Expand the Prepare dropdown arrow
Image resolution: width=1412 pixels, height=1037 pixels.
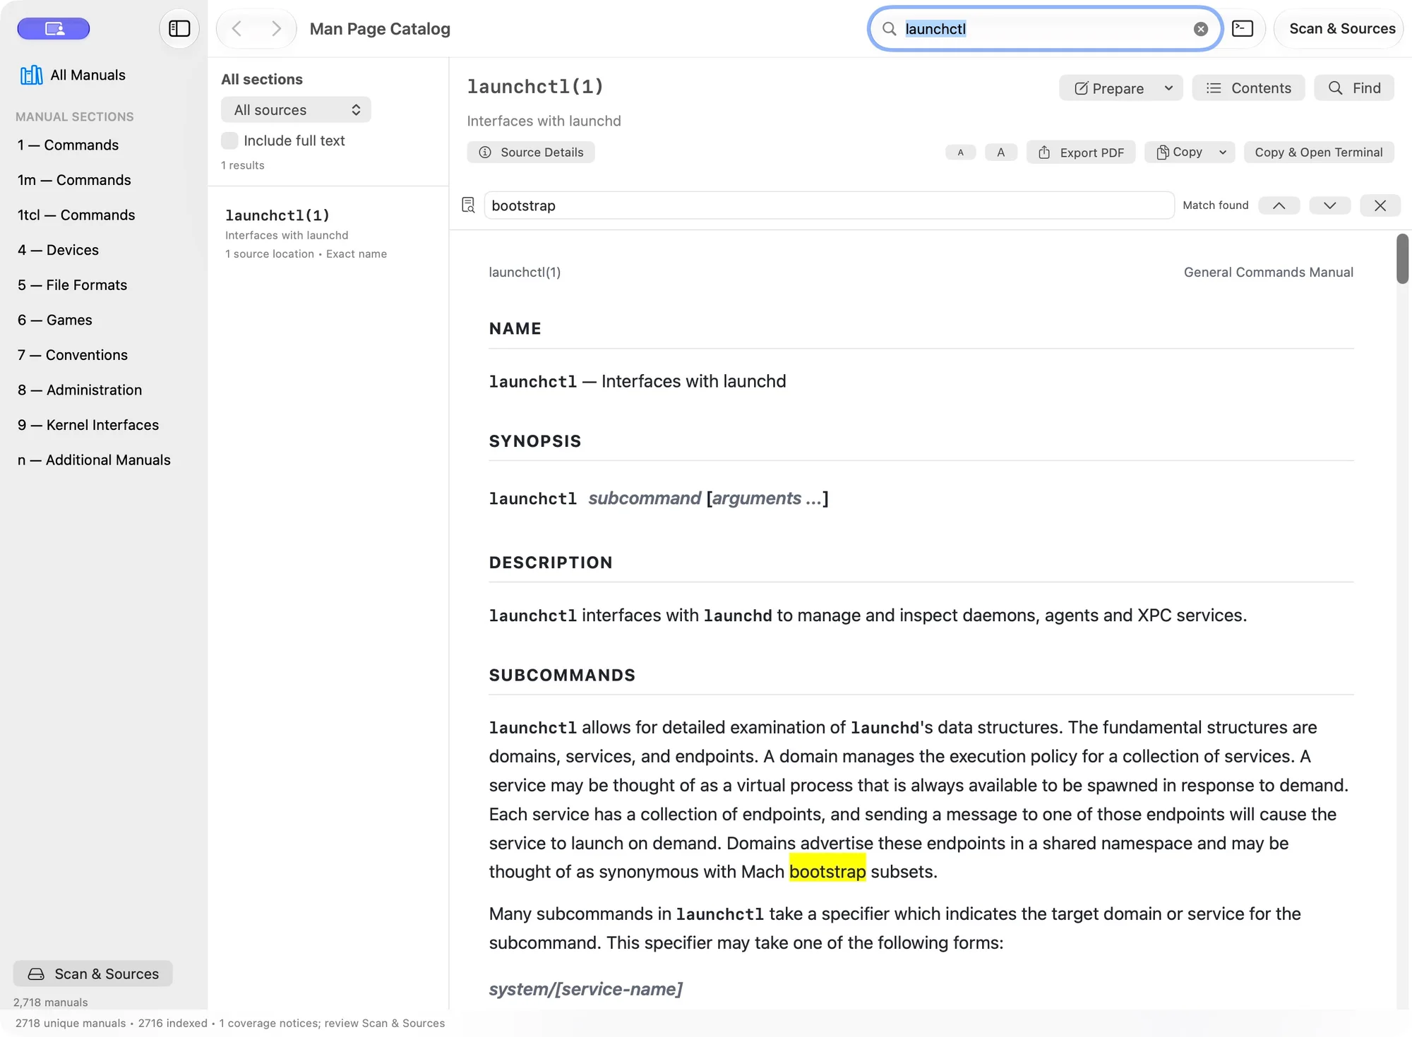pyautogui.click(x=1168, y=88)
